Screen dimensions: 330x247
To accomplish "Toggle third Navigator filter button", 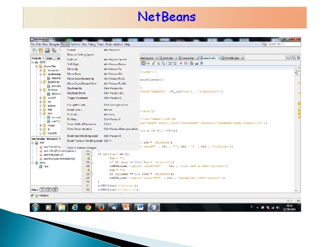I will [55, 190].
